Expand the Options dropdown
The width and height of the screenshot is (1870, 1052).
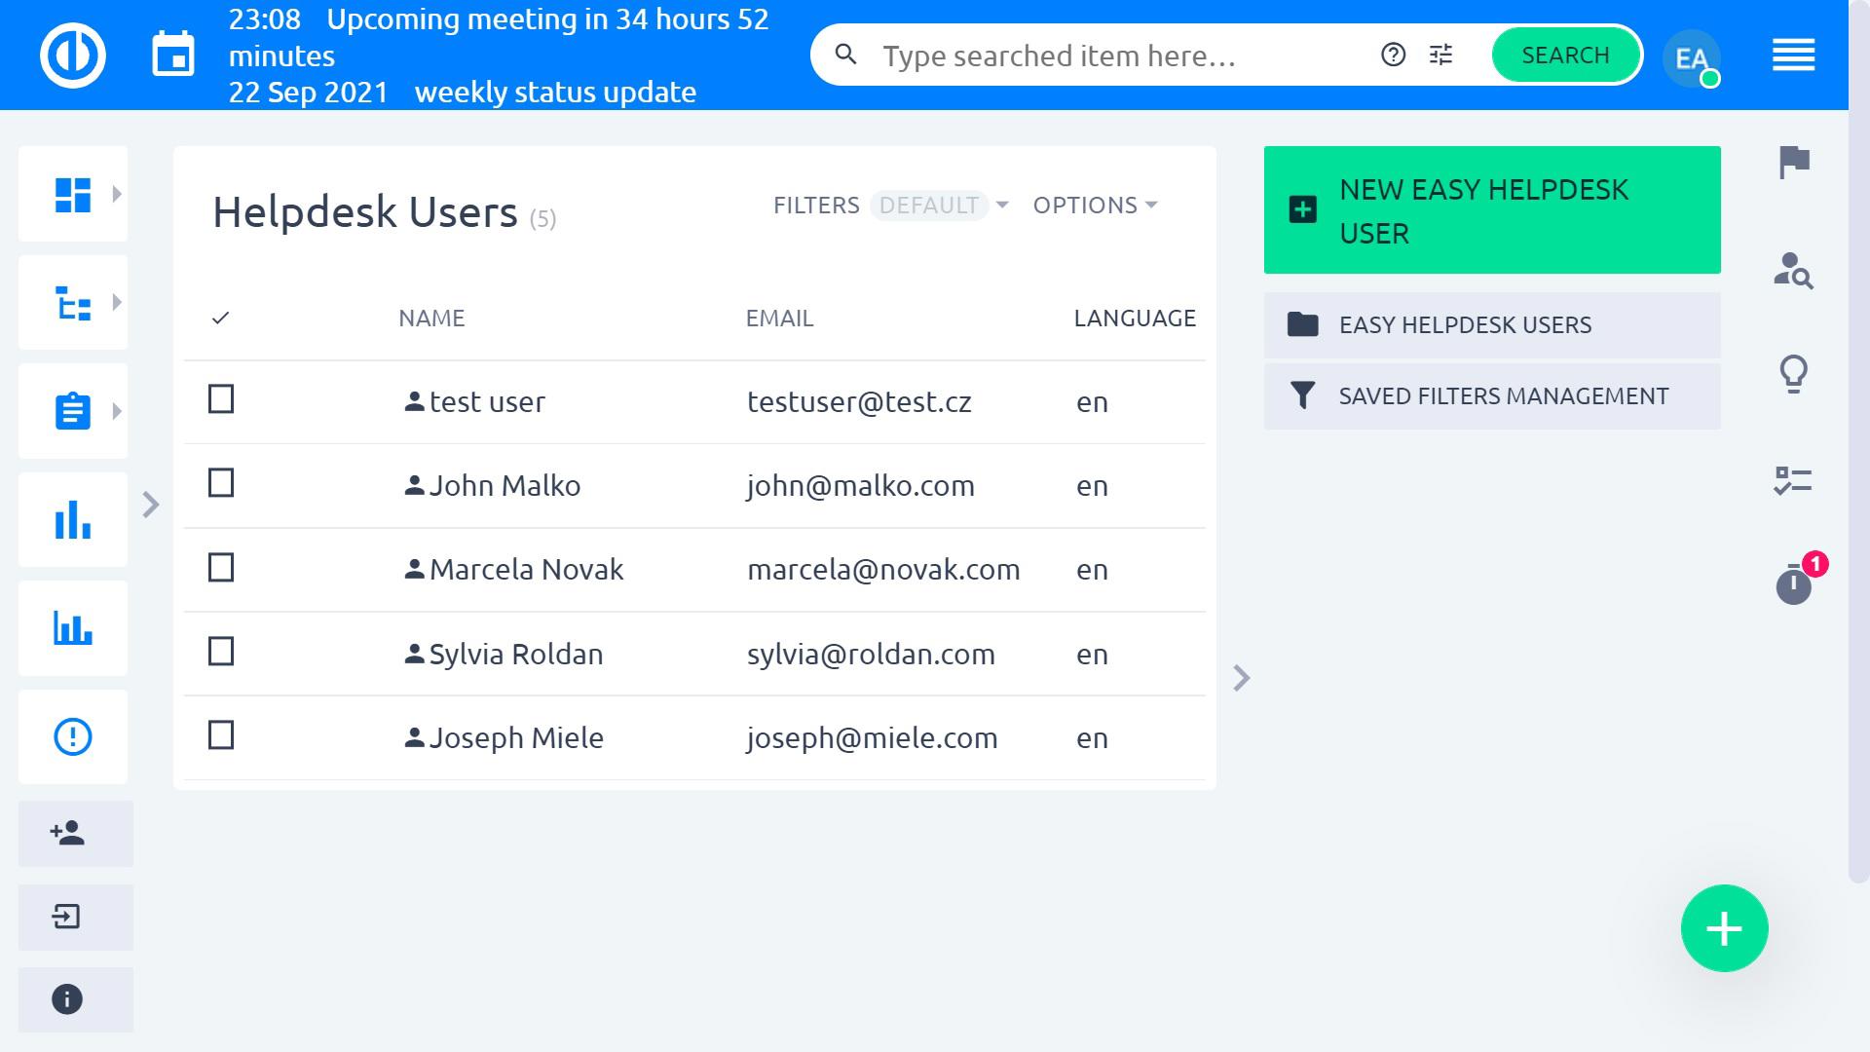click(1095, 206)
